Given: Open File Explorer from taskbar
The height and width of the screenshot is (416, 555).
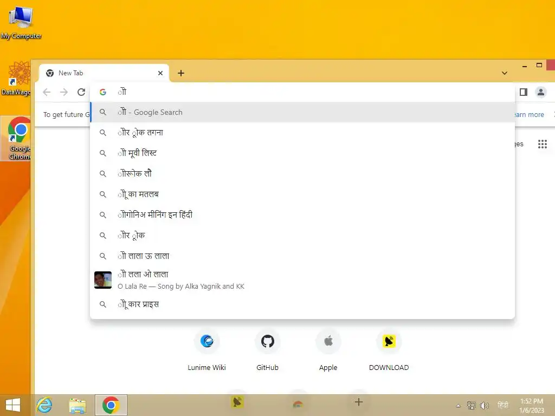Looking at the screenshot, I should click(x=78, y=405).
